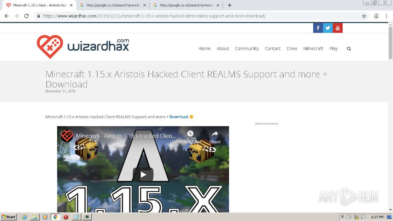The width and height of the screenshot is (393, 221).
Task: Click the website search magnifier icon
Action: 349,48
